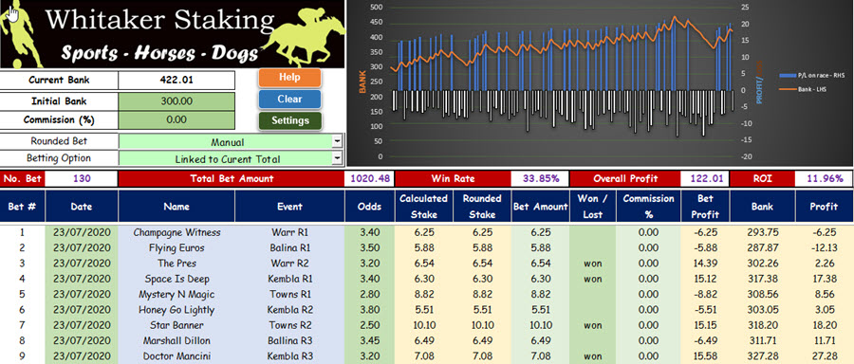Click the Bet Profit column header

[x=705, y=207]
